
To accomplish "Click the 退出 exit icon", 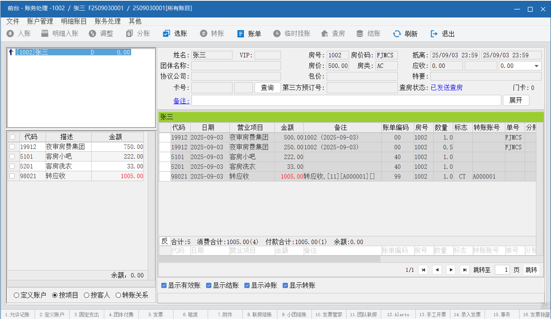I will 434,34.
